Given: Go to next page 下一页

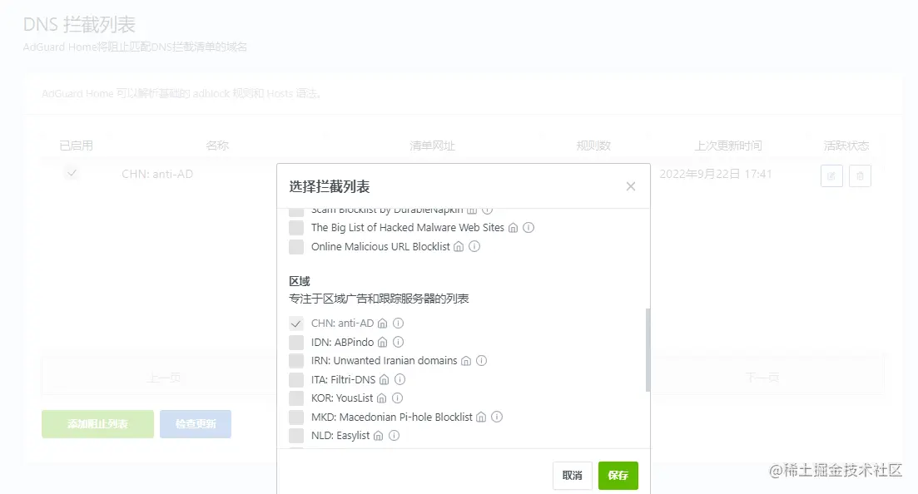Looking at the screenshot, I should [x=762, y=378].
